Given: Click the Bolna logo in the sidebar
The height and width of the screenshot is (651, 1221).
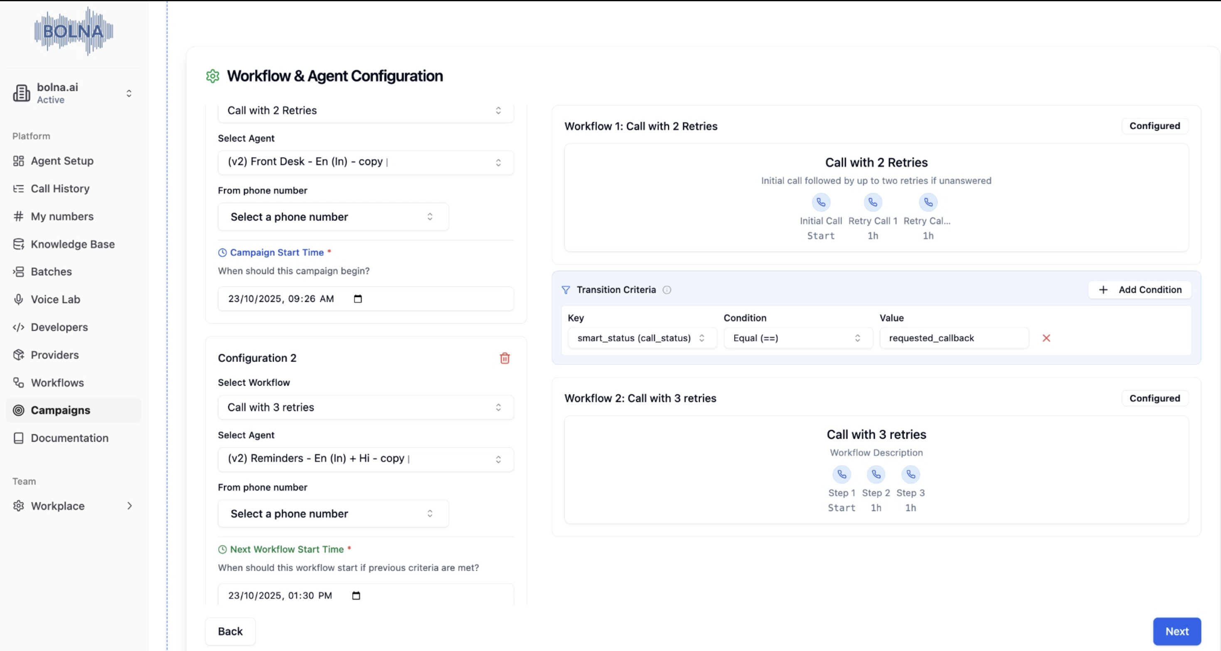Looking at the screenshot, I should tap(74, 31).
